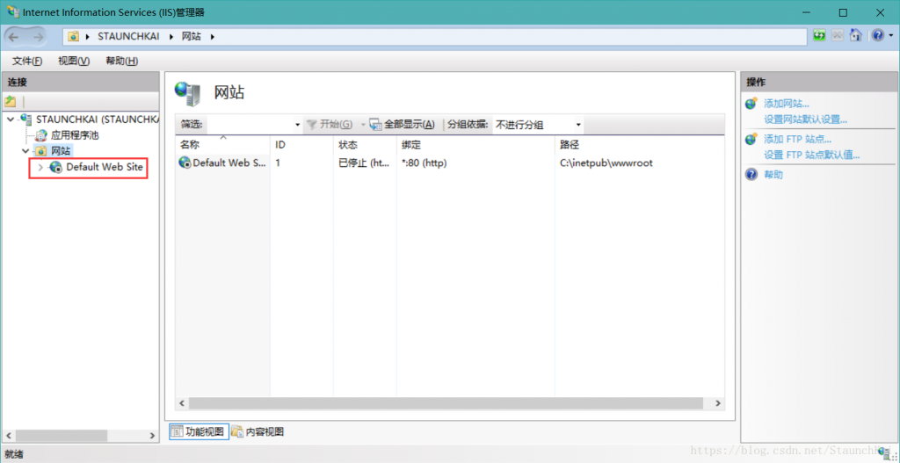Collapse the STAUNCHKAI server node
This screenshot has height=463, width=900.
10,119
